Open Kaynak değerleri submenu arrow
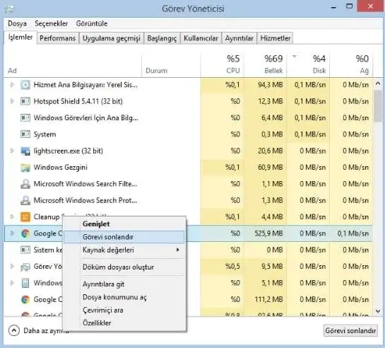The width and height of the screenshot is (385, 348). click(177, 250)
